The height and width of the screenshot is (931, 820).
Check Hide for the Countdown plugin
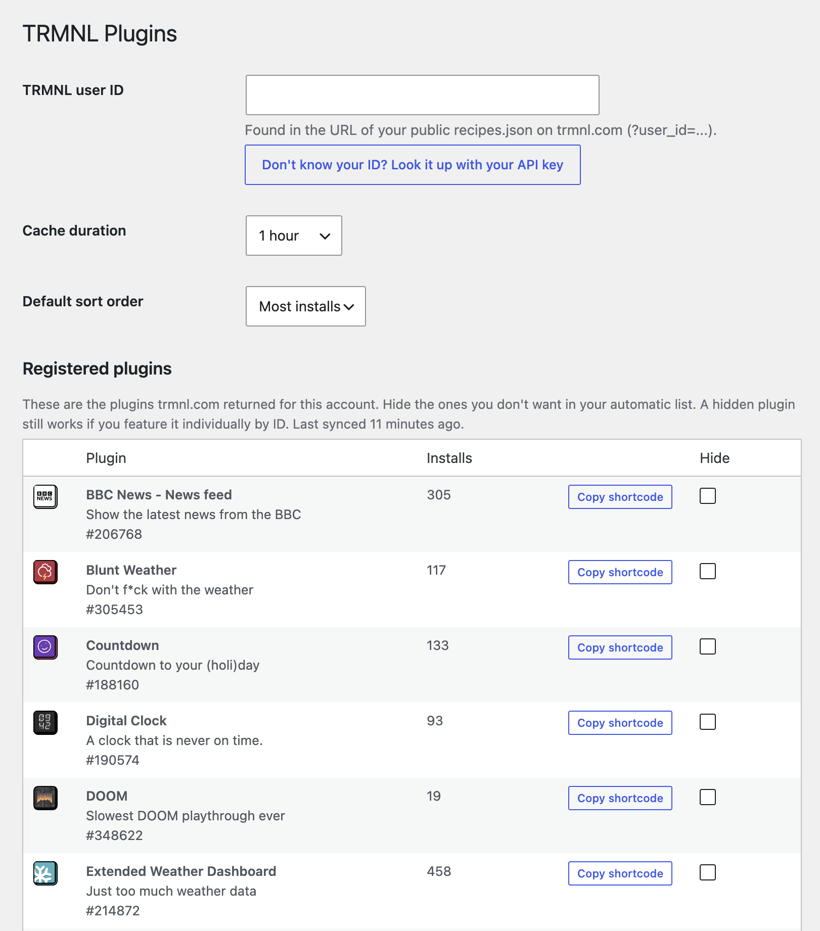tap(708, 646)
